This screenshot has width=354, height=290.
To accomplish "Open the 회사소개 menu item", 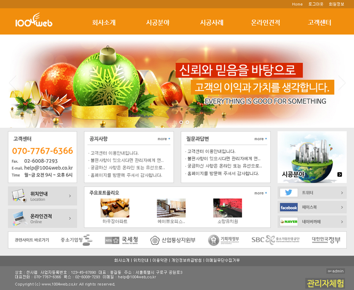I will point(104,23).
